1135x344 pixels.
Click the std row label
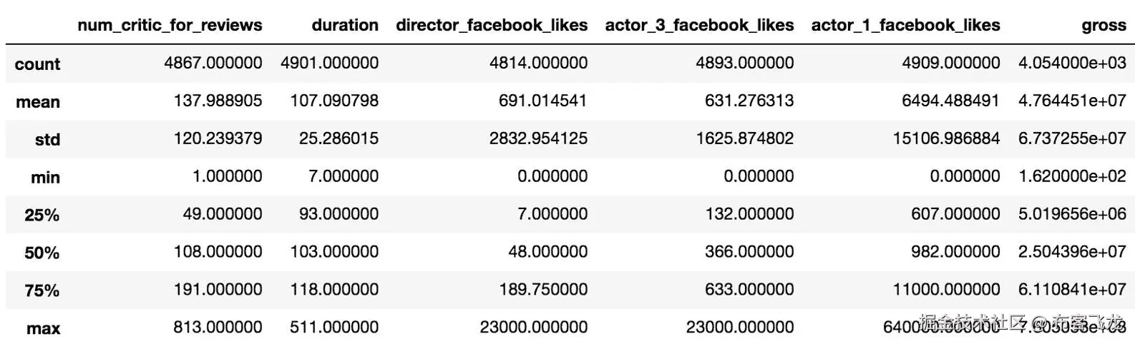47,140
